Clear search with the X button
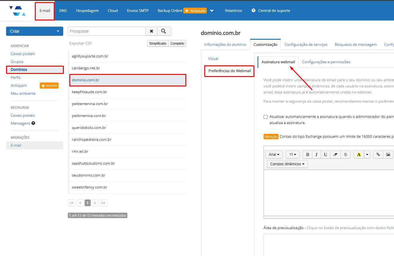This screenshot has height=256, width=394. [151, 31]
